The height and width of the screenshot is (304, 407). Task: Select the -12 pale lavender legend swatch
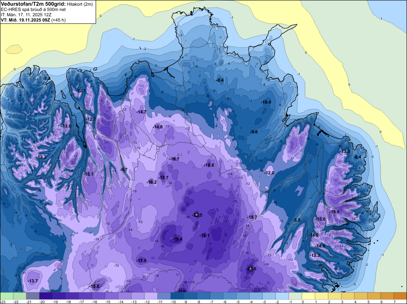pyautogui.click(x=151, y=296)
